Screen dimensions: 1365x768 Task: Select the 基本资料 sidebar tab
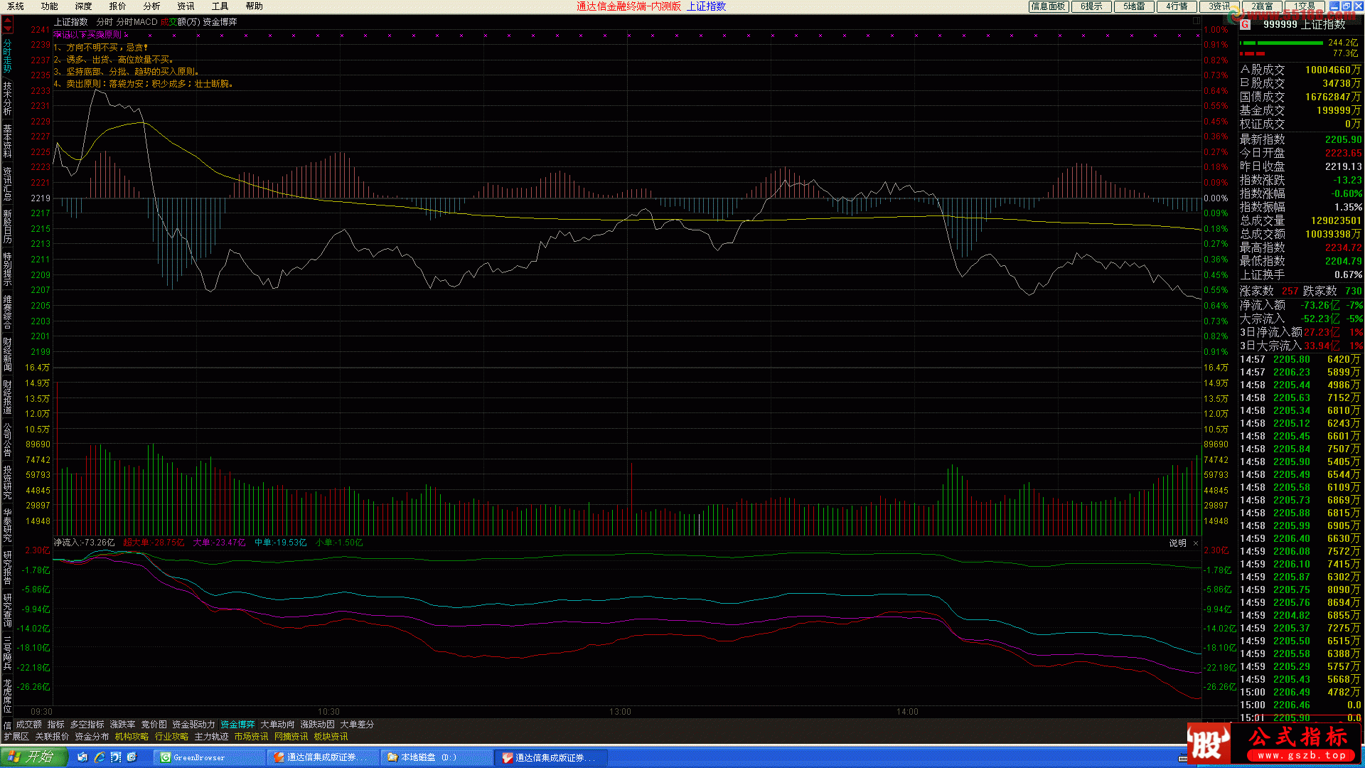pyautogui.click(x=7, y=141)
